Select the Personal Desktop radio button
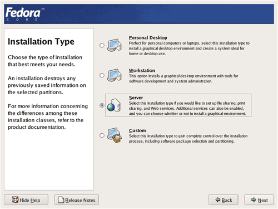Image resolution: width=278 pixels, height=209 pixels. [x=102, y=45]
